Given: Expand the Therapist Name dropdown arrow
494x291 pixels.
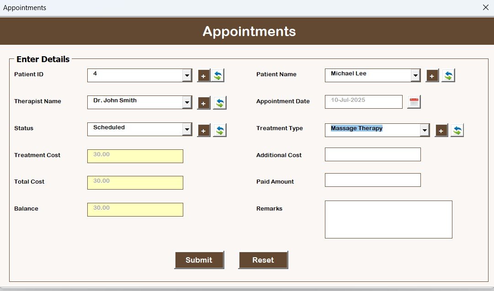Looking at the screenshot, I should point(187,102).
